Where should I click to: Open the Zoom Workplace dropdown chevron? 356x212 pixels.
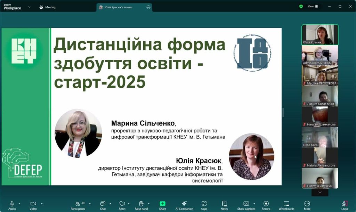[29, 7]
